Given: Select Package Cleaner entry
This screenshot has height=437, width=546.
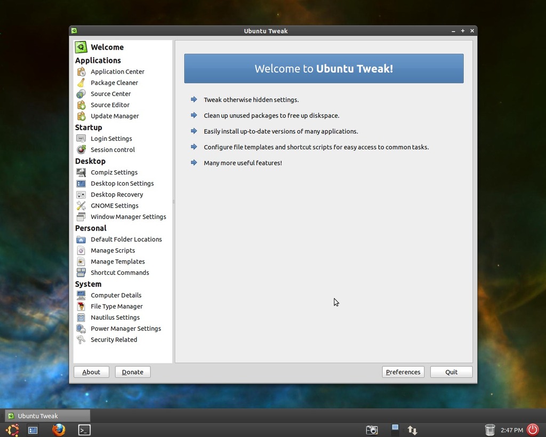Looking at the screenshot, I should pyautogui.click(x=114, y=83).
